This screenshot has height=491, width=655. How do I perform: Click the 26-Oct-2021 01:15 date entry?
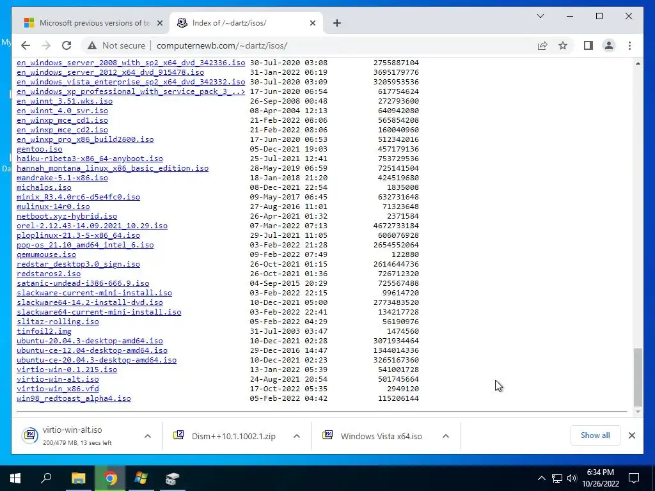(288, 264)
